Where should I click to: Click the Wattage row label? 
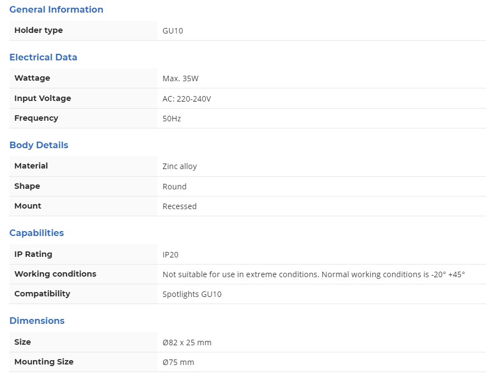[32, 78]
